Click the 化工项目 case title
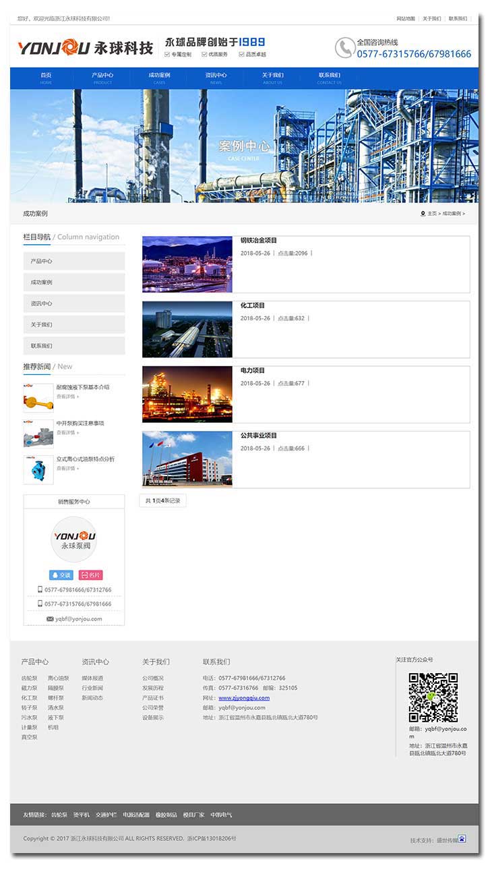The width and height of the screenshot is (492, 874). [253, 305]
